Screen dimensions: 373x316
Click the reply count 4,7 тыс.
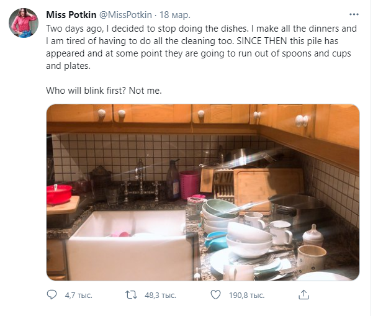pyautogui.click(x=78, y=296)
